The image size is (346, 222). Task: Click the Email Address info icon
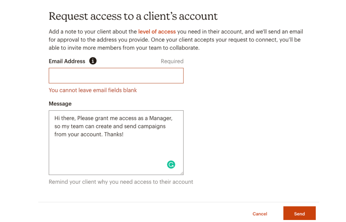(x=93, y=61)
